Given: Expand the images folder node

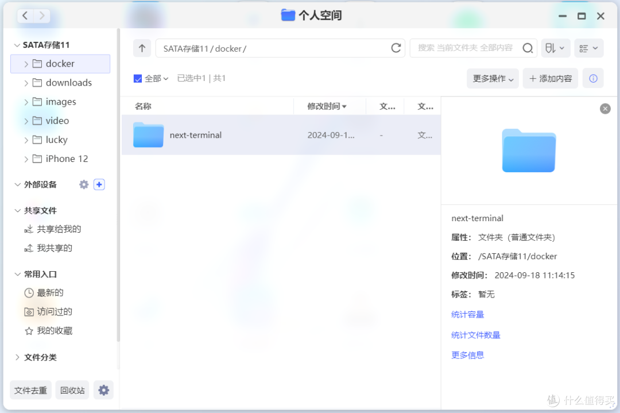Looking at the screenshot, I should coord(26,102).
